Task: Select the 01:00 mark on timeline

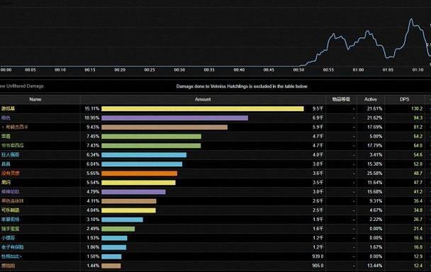Action: click(x=358, y=70)
